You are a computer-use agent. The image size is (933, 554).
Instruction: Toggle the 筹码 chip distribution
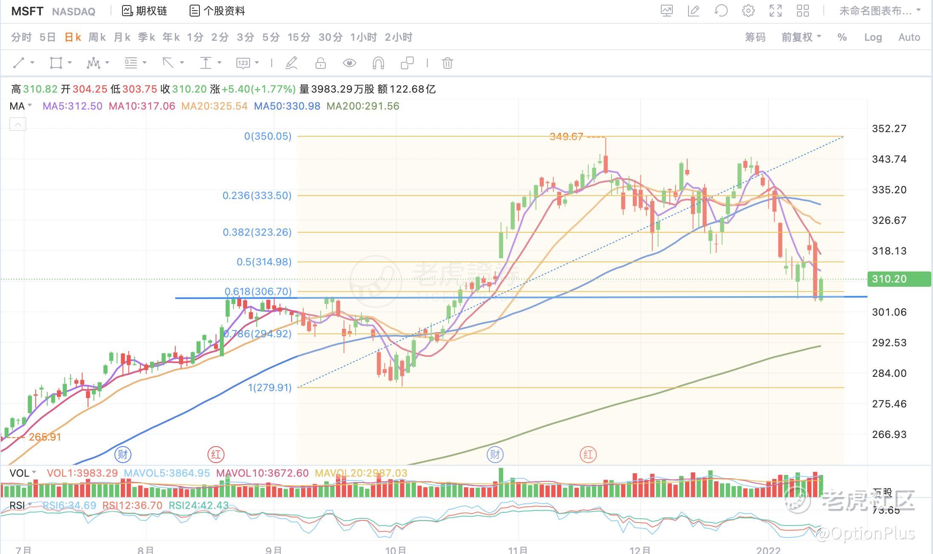tap(755, 37)
